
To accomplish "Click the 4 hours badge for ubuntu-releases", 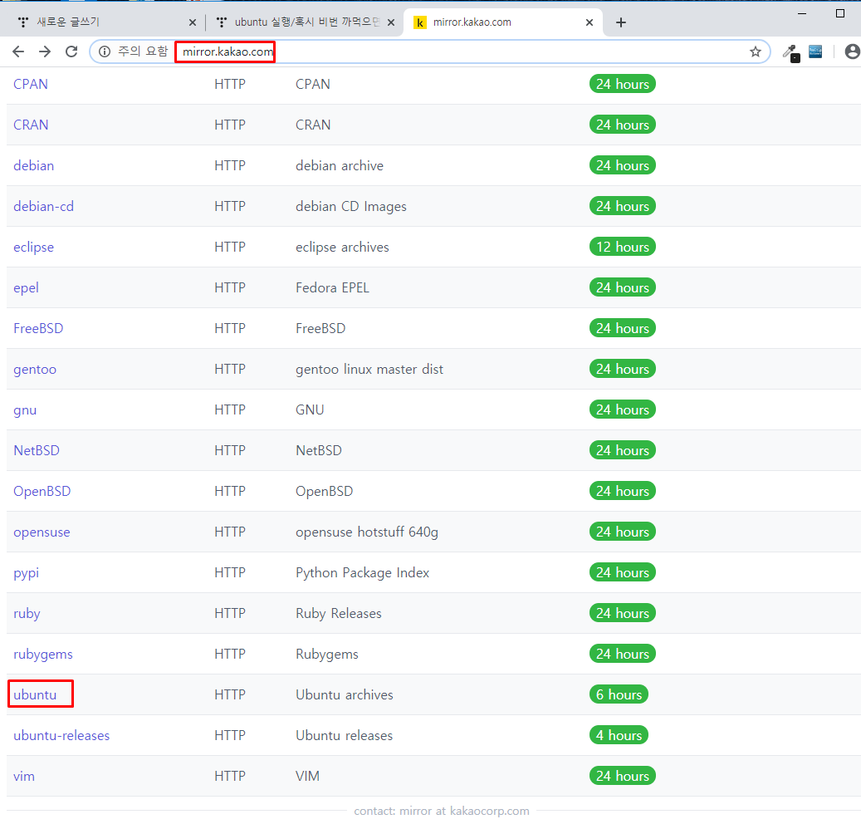I will (619, 735).
